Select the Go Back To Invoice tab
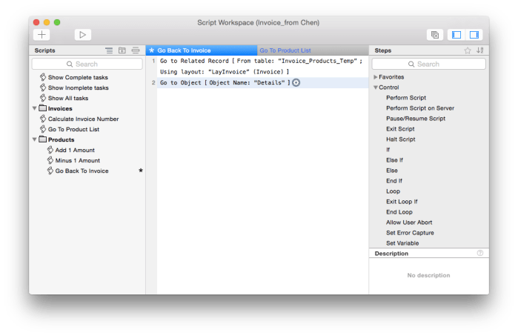The height and width of the screenshot is (336, 518). coord(184,50)
